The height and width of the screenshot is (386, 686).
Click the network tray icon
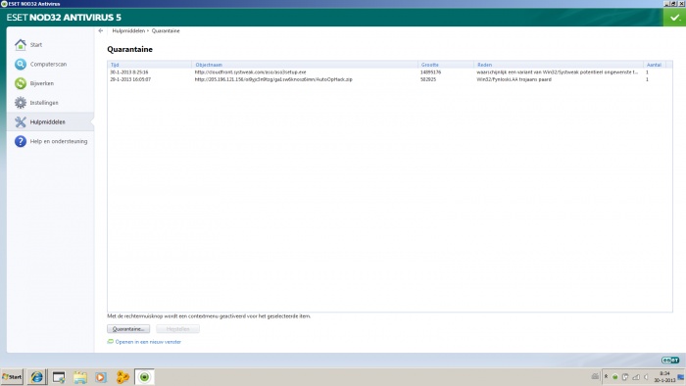point(636,377)
